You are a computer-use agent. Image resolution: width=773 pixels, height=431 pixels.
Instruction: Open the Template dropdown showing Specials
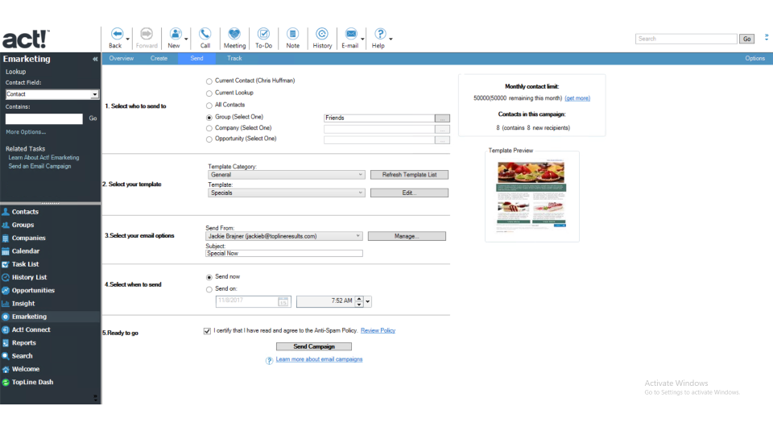tap(287, 193)
